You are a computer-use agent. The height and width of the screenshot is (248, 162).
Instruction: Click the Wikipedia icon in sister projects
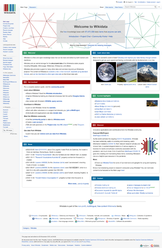tap(30, 216)
